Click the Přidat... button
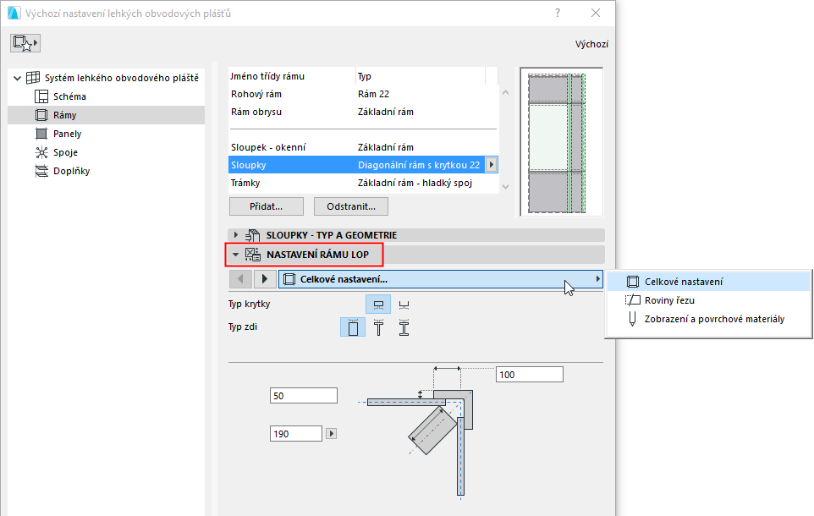 pos(267,206)
